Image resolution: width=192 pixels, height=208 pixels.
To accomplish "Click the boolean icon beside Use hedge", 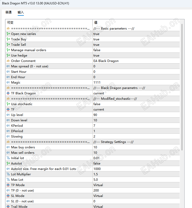I will (x=8, y=56).
